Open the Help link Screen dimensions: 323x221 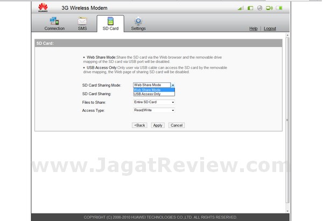click(253, 28)
